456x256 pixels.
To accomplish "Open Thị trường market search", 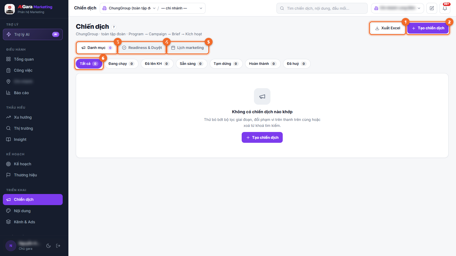I will pyautogui.click(x=33, y=128).
